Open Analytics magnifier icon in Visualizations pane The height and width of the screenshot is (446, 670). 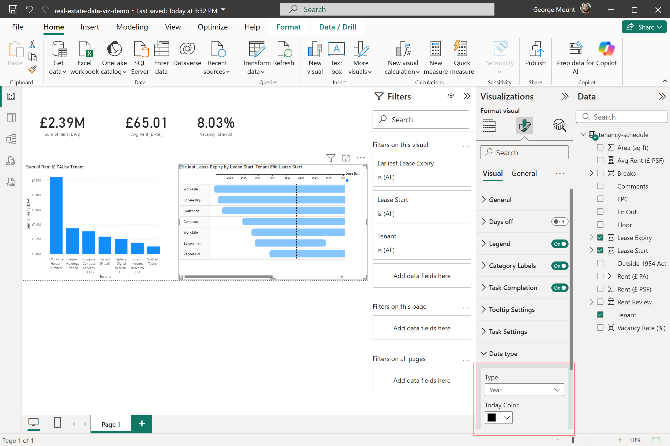[559, 125]
